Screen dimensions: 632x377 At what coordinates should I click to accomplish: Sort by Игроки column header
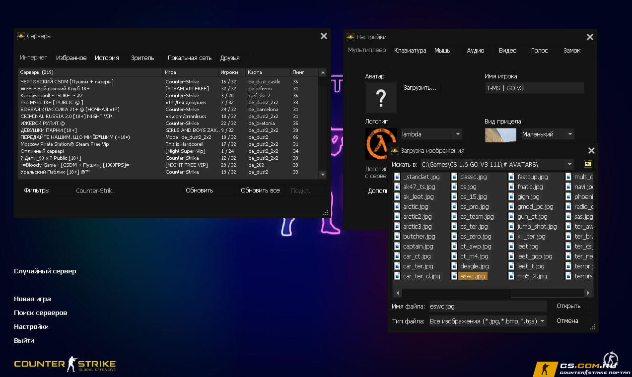[232, 72]
